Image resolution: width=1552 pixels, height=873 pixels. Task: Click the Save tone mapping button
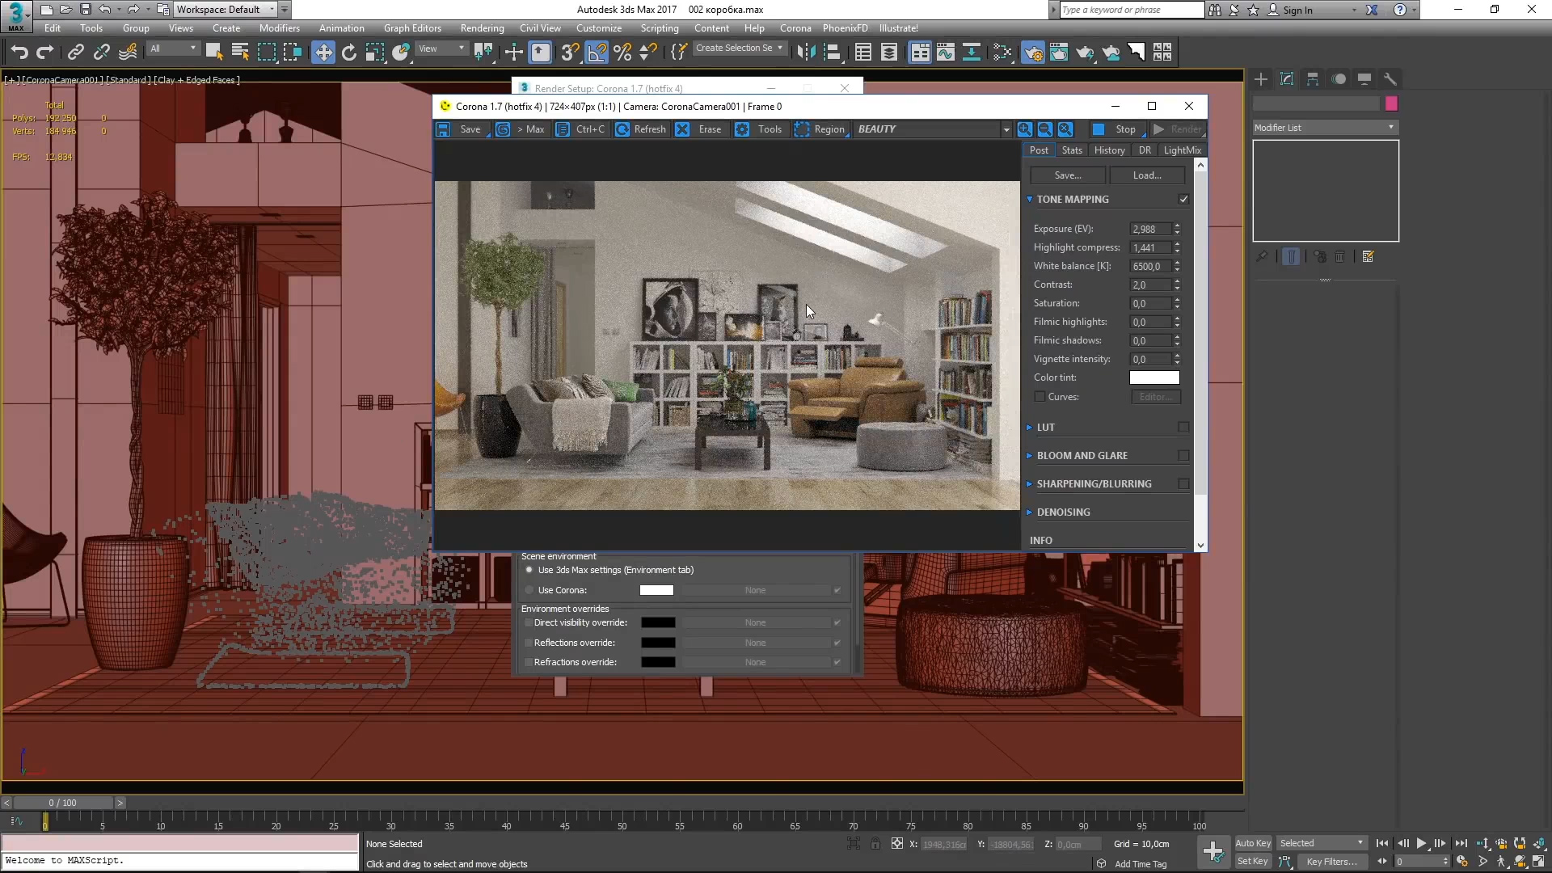pos(1067,175)
